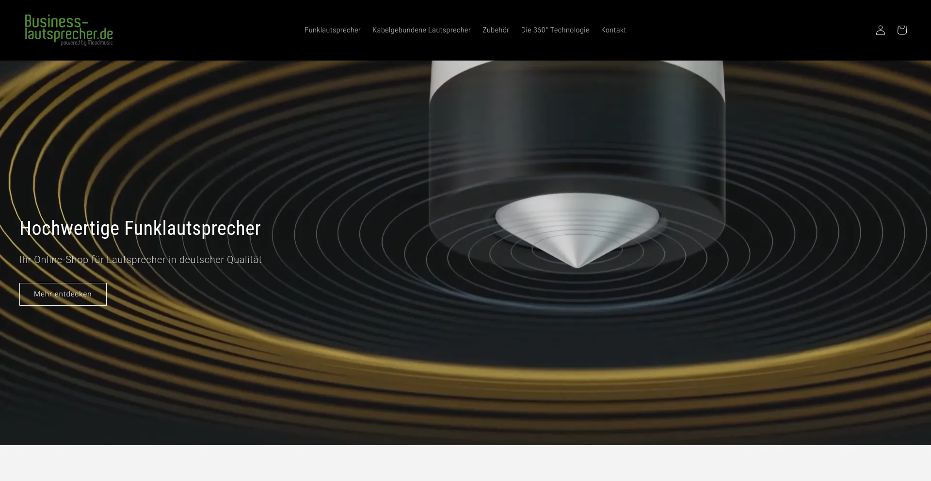Click the Mehr entdecken button
Viewport: 931px width, 481px height.
pos(63,294)
